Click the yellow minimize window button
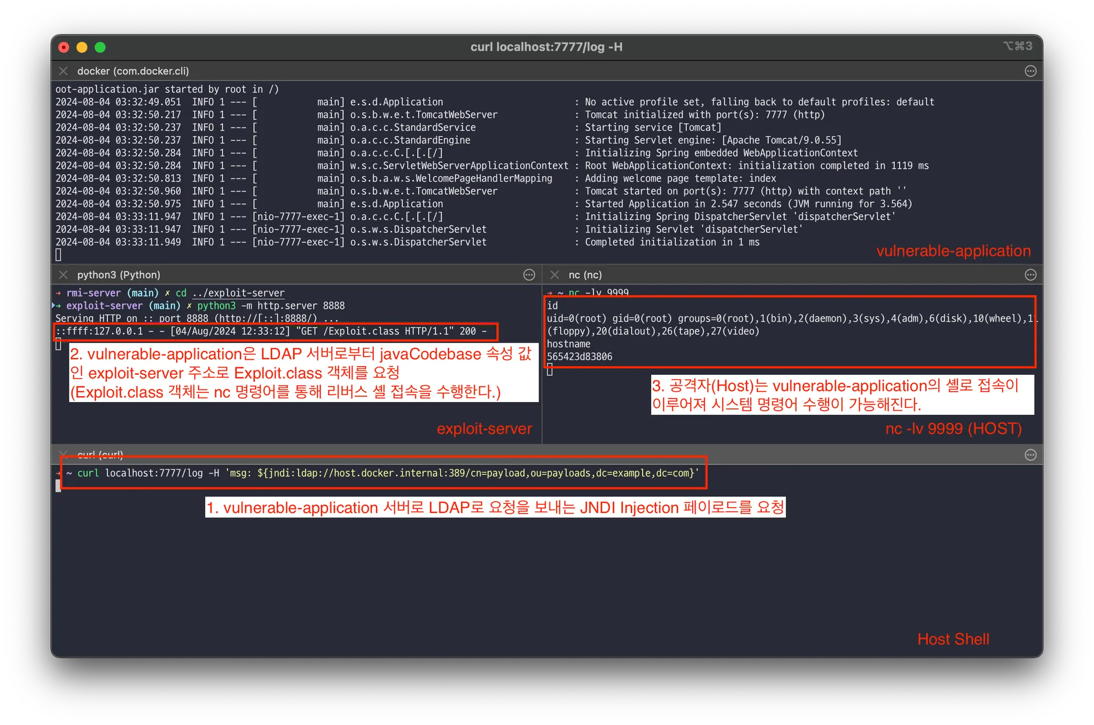This screenshot has height=725, width=1094. (x=82, y=48)
